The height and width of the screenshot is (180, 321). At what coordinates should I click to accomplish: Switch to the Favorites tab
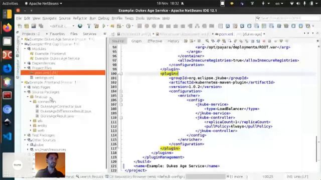pos(57,33)
